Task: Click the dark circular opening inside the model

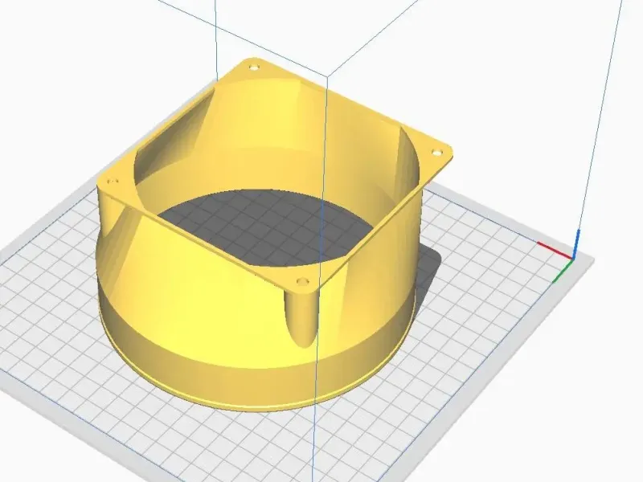Action: (264, 227)
